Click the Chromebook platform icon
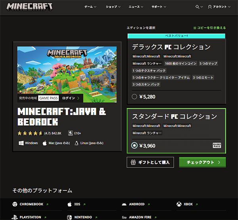Image resolution: width=238 pixels, height=220 pixels. pos(15,204)
